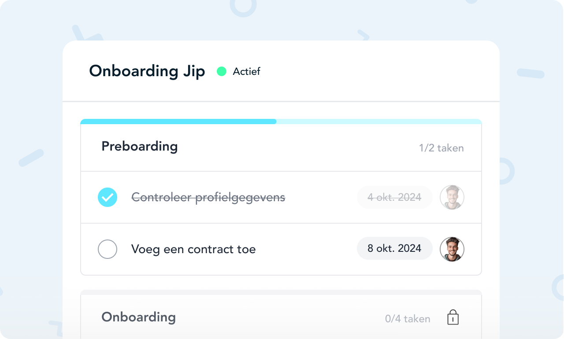
Task: Expand the locked Onboarding section
Action: (x=281, y=317)
